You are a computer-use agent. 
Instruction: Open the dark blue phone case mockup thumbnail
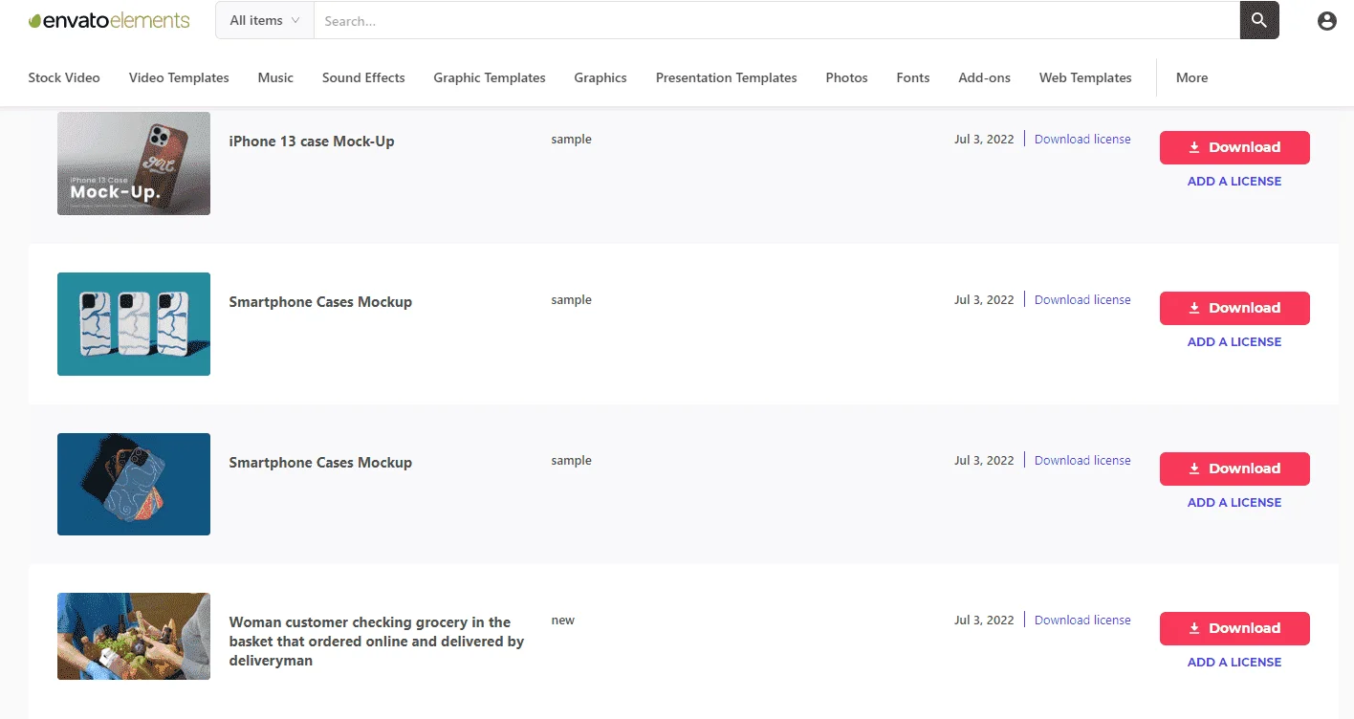click(x=134, y=484)
